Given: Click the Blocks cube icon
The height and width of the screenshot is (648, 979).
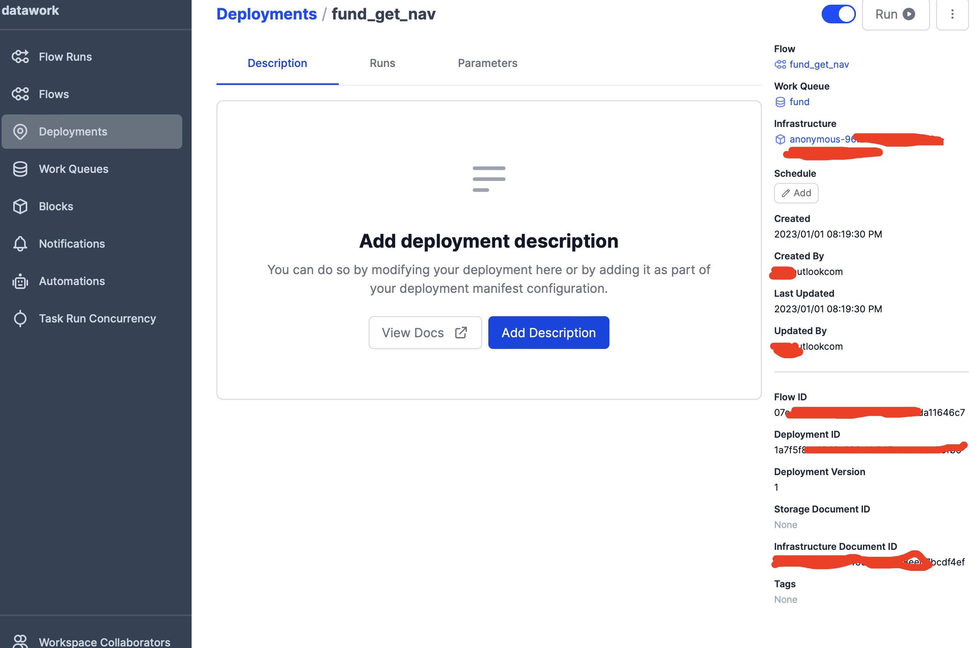Looking at the screenshot, I should pyautogui.click(x=20, y=206).
